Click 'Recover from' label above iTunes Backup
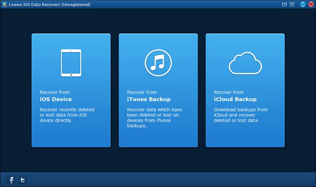The height and width of the screenshot is (187, 316). 142,92
